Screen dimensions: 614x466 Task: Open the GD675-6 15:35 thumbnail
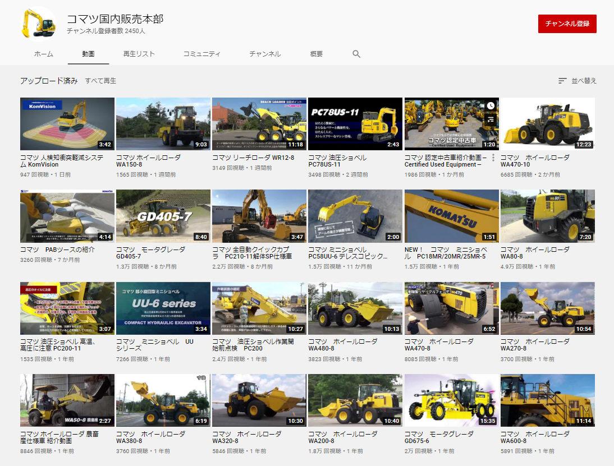pyautogui.click(x=451, y=400)
